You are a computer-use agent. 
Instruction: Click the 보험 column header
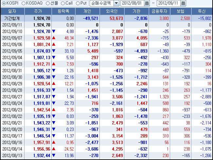point(181,11)
